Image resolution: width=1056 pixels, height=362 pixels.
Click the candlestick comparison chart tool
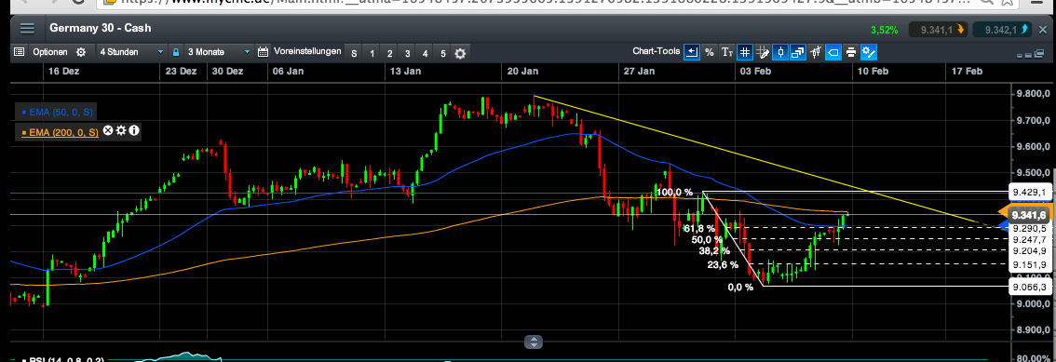click(816, 52)
